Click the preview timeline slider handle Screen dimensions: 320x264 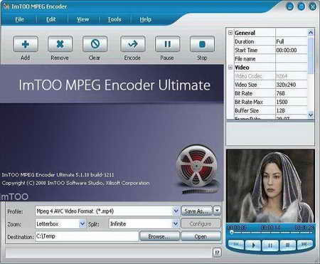(232, 233)
